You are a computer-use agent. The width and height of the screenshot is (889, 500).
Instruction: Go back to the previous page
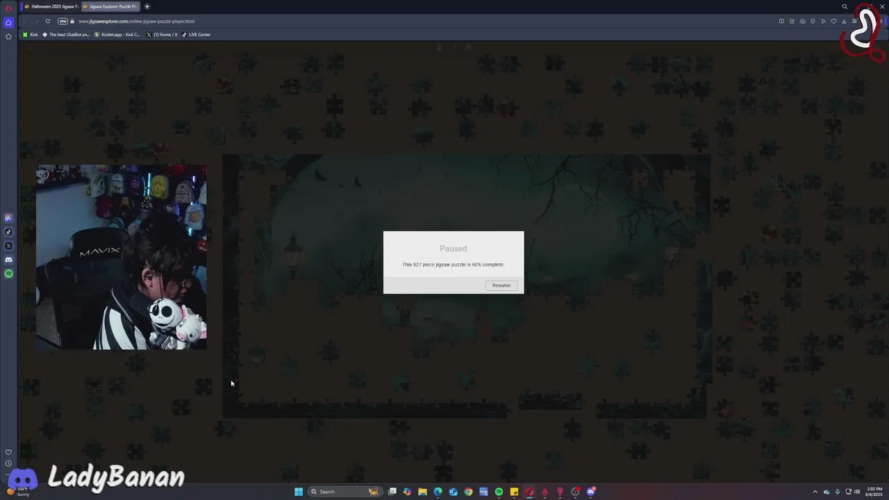coord(24,21)
